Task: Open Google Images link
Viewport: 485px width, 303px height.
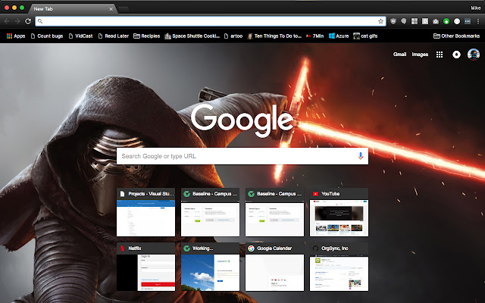Action: pyautogui.click(x=420, y=55)
